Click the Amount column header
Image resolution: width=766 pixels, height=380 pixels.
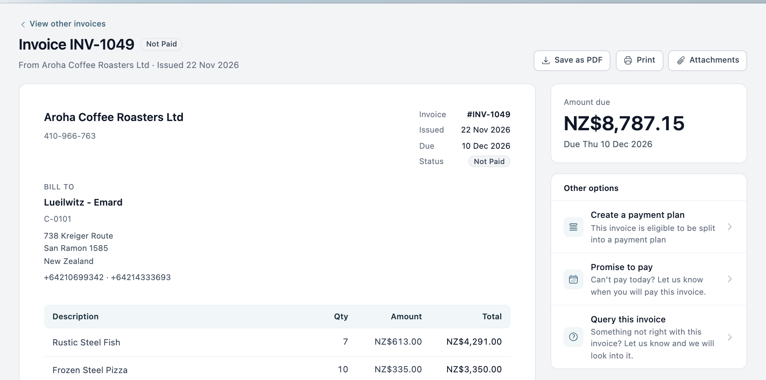[406, 317]
